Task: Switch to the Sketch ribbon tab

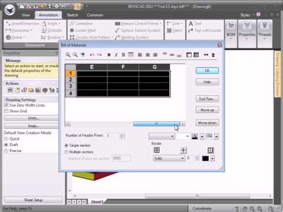Action: pos(73,15)
